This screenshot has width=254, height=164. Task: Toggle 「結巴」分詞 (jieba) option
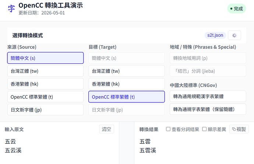[208, 71]
